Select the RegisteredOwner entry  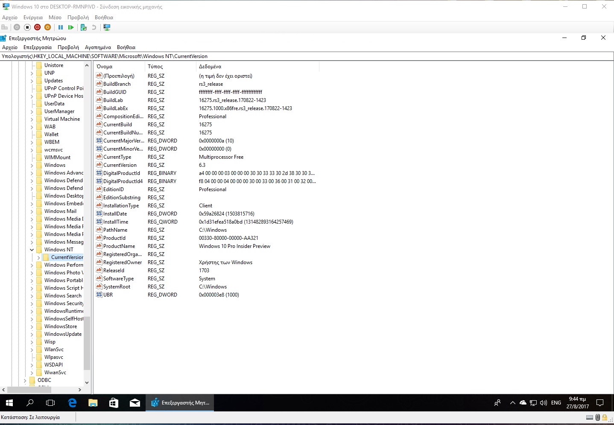click(x=123, y=262)
